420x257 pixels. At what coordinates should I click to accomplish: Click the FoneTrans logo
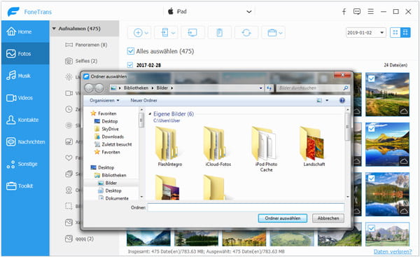point(13,12)
